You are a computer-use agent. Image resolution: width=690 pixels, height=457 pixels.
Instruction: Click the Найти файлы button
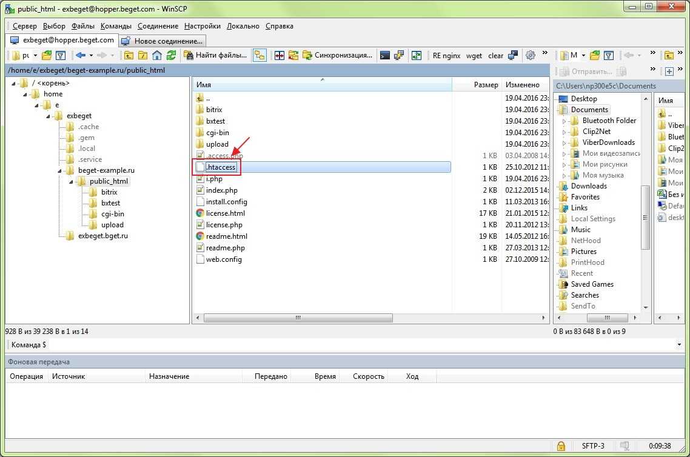pyautogui.click(x=215, y=56)
